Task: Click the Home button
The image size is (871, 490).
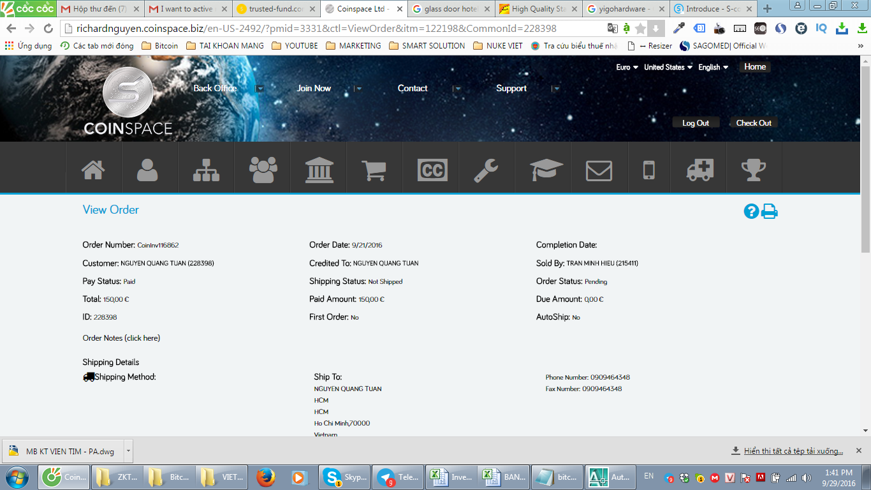Action: 755,67
